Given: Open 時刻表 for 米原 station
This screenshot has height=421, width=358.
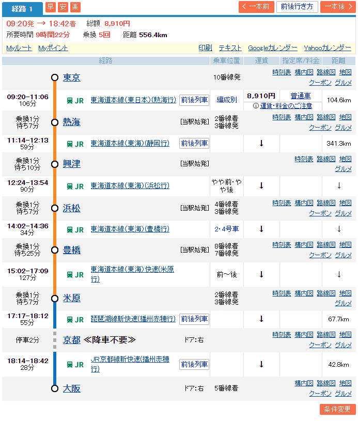Looking at the screenshot, I should click(x=282, y=293).
